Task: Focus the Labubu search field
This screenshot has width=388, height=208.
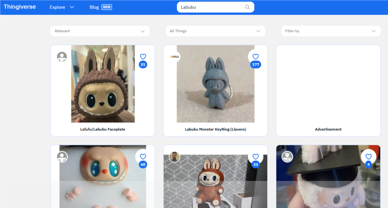Action: tap(215, 7)
